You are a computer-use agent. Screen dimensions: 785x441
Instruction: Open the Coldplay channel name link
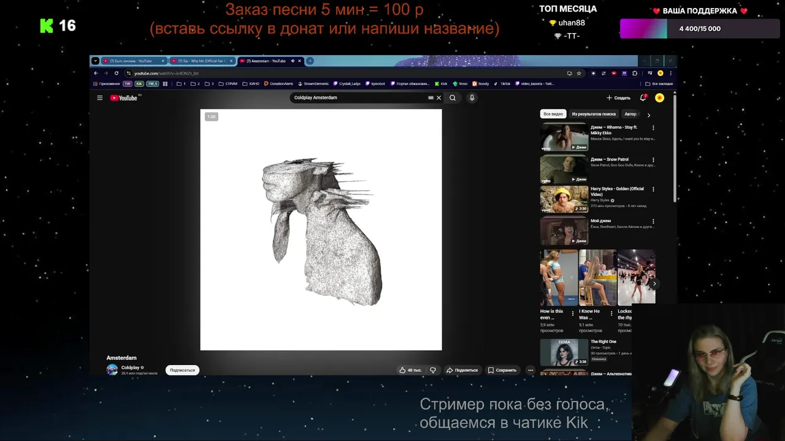click(x=130, y=367)
